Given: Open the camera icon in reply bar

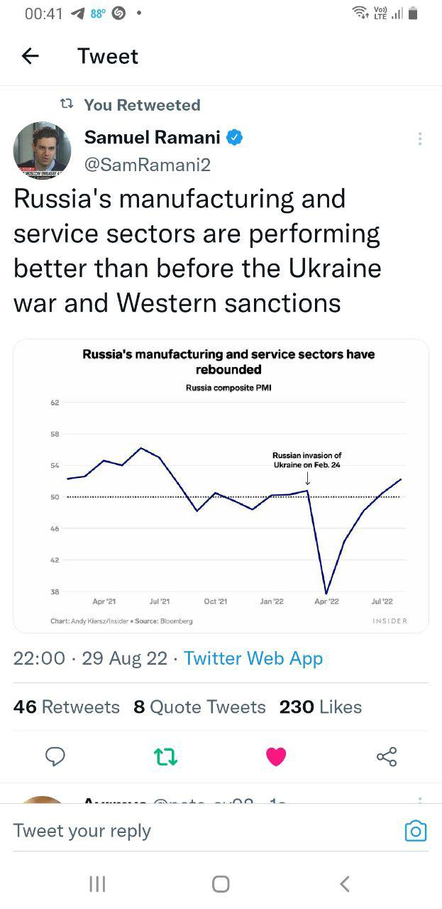Looking at the screenshot, I should (415, 831).
